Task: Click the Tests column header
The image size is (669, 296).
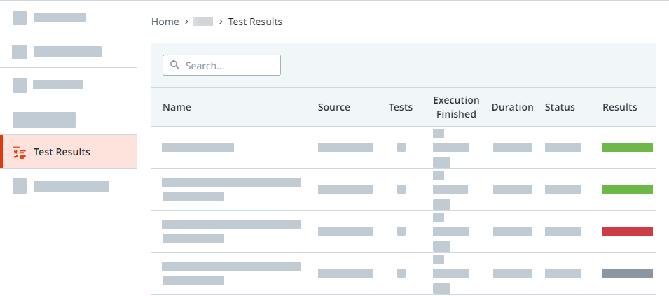Action: click(401, 107)
